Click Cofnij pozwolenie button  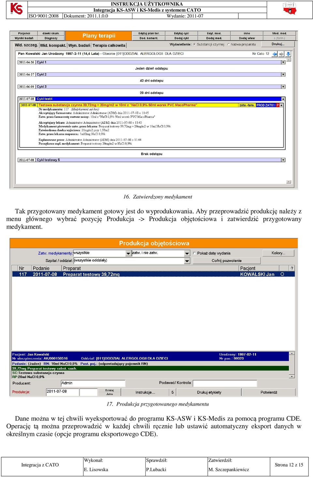(x=227, y=261)
